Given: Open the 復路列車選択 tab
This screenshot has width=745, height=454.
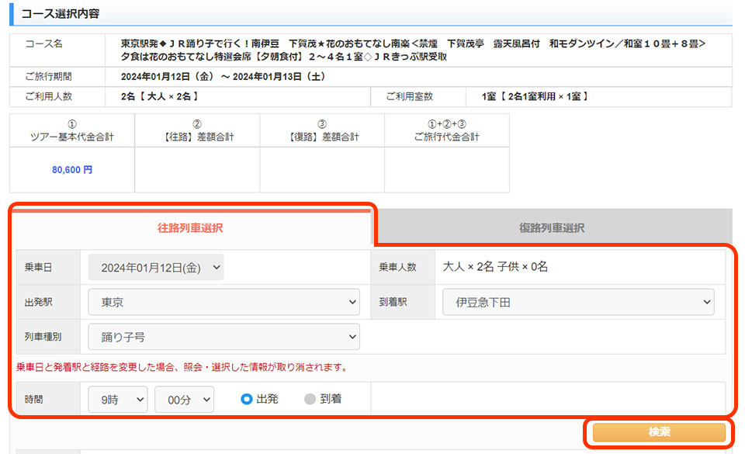Looking at the screenshot, I should click(x=551, y=228).
